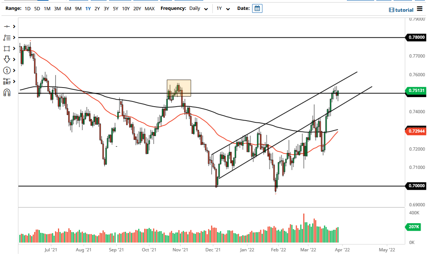
Task: Switch chart range to 1D
Action: pyautogui.click(x=27, y=8)
